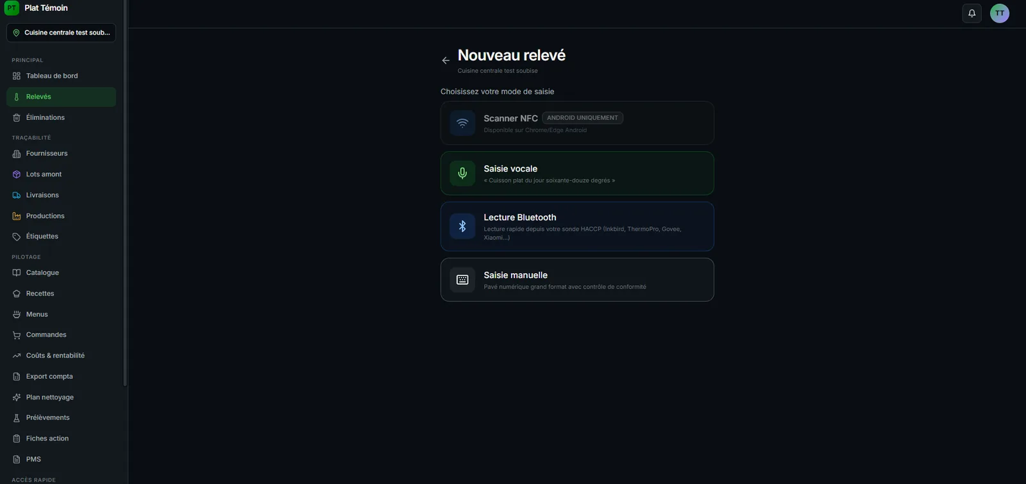Open Productions page
Image resolution: width=1026 pixels, height=484 pixels.
pos(61,216)
